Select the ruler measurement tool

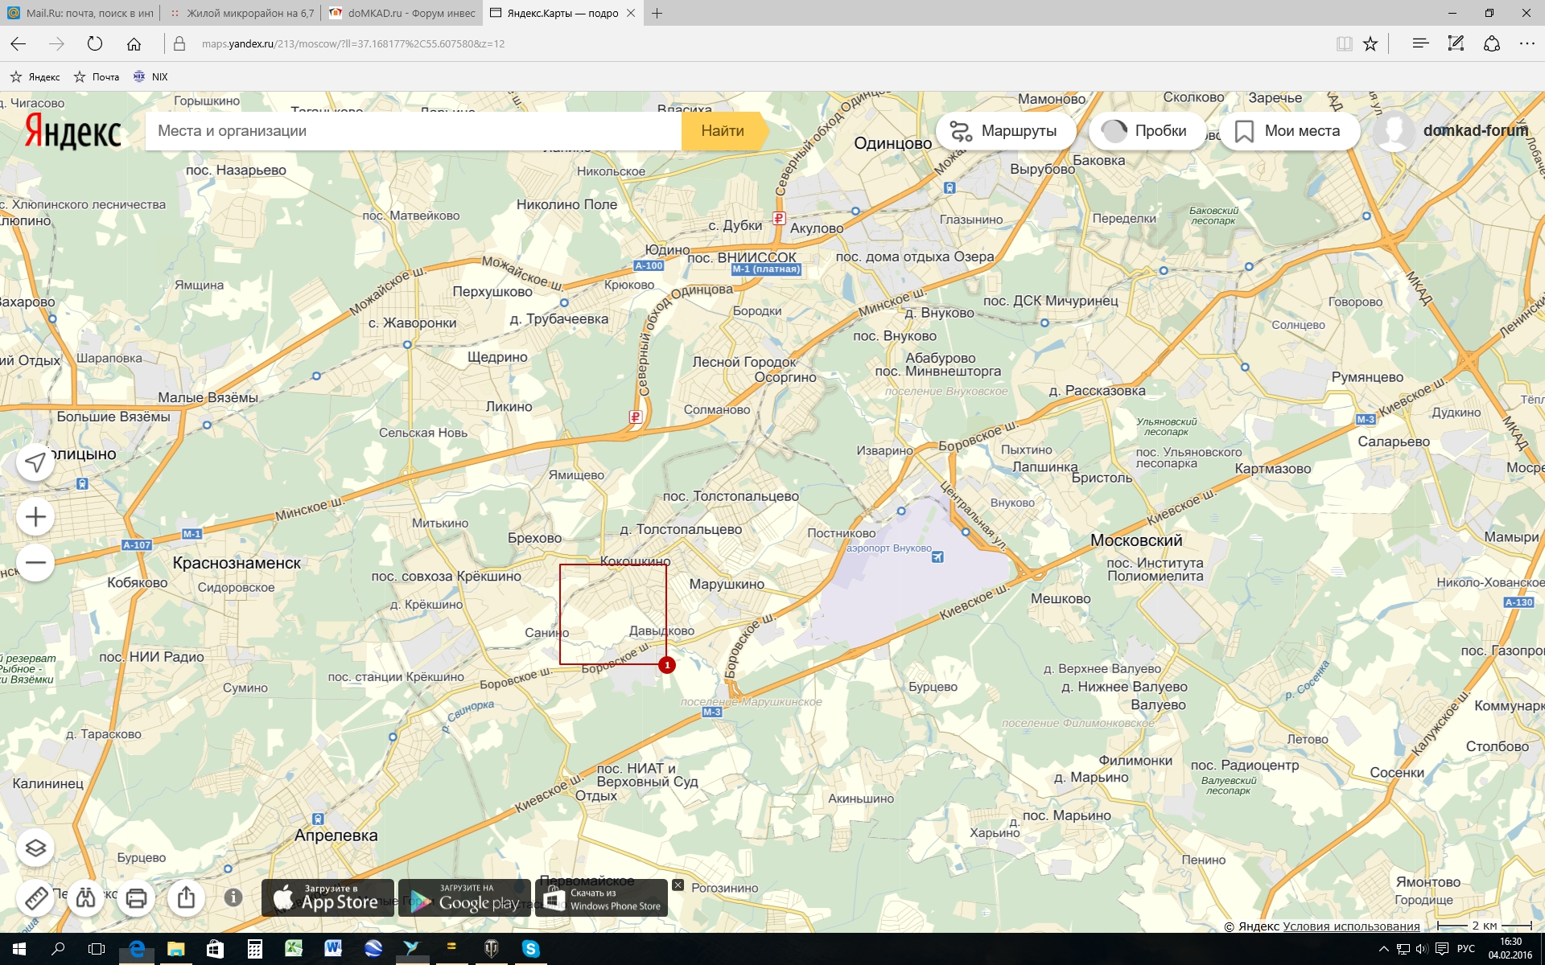(x=35, y=897)
